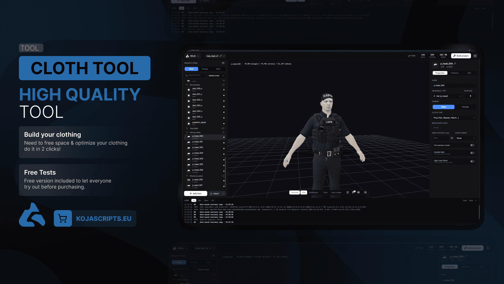The width and height of the screenshot is (504, 284).
Task: Expand the Tops [jbib] group
Action: (x=187, y=128)
